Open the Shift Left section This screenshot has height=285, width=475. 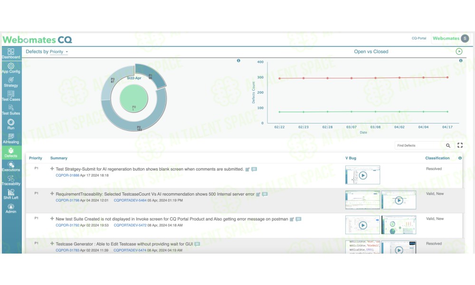pos(11,194)
